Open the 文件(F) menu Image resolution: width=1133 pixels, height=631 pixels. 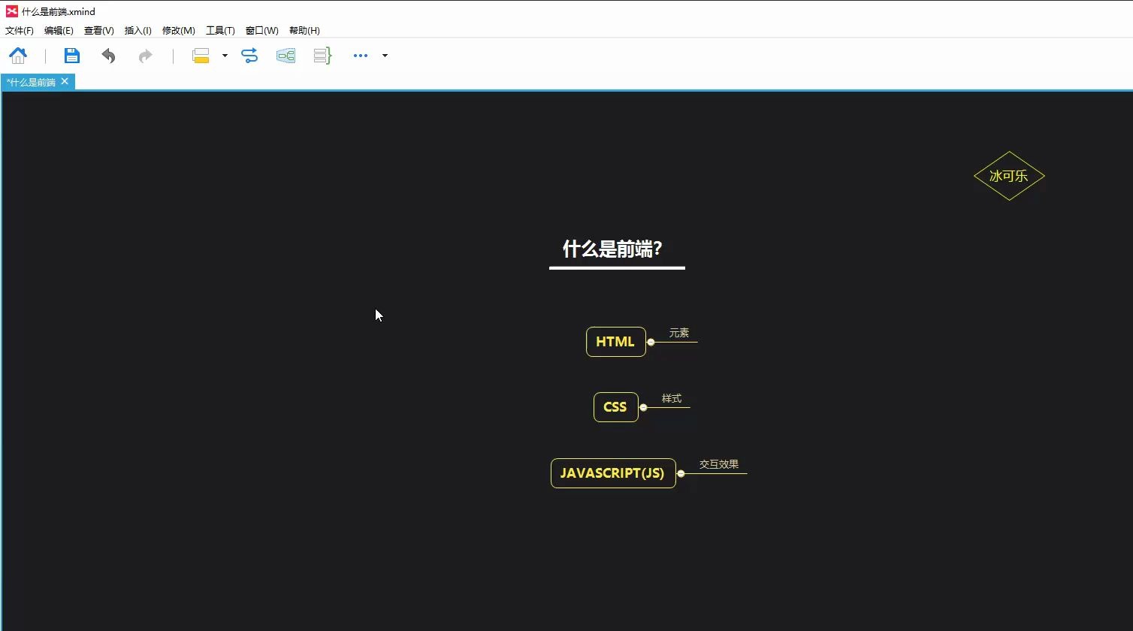[x=20, y=31]
